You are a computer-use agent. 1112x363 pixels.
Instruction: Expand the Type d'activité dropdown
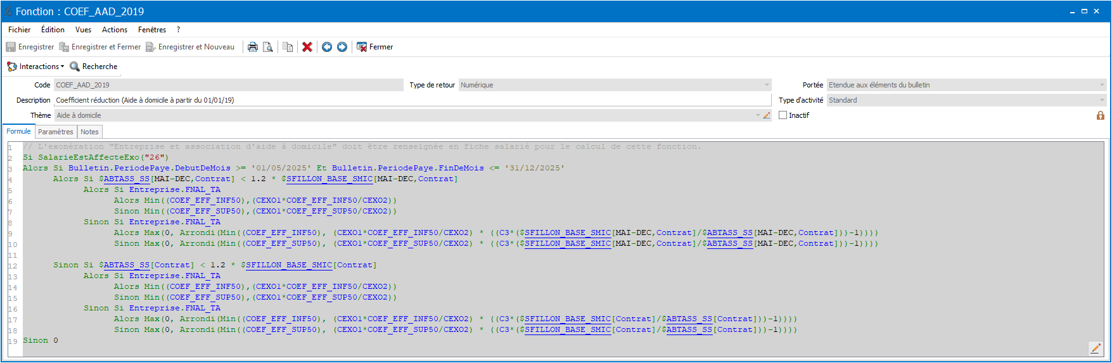[x=1102, y=100]
